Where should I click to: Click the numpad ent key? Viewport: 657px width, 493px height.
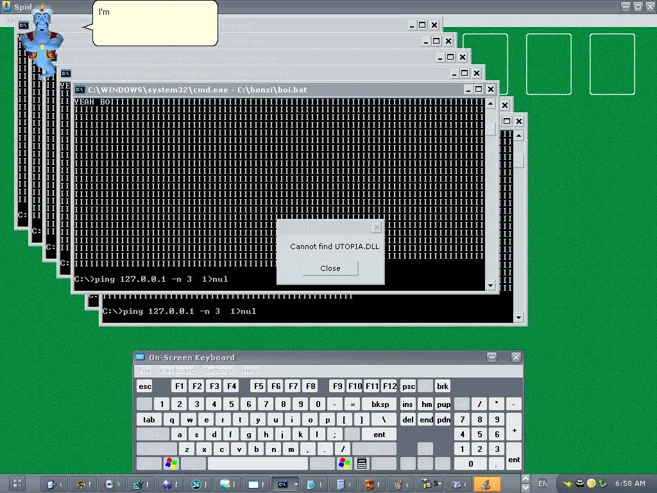coord(514,456)
